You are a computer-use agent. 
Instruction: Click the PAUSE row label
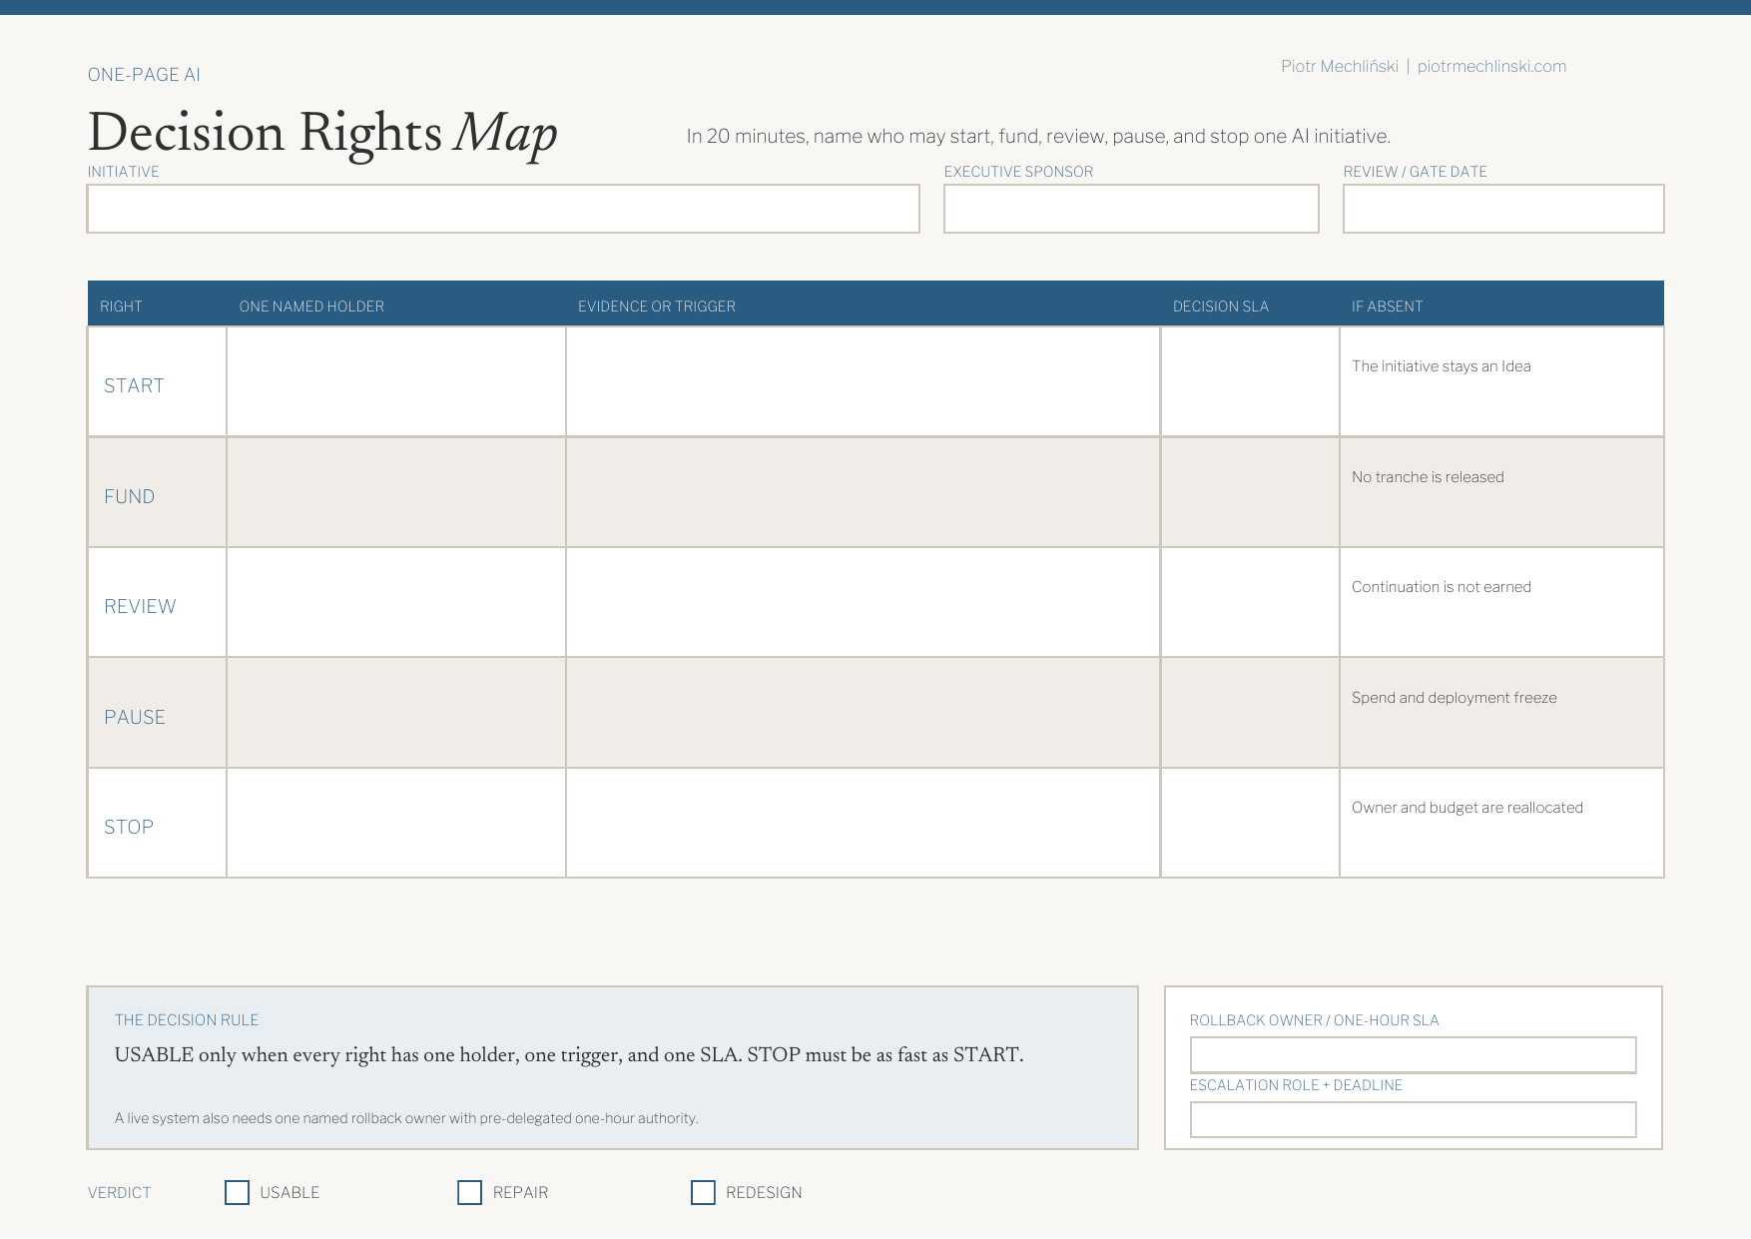pos(135,718)
